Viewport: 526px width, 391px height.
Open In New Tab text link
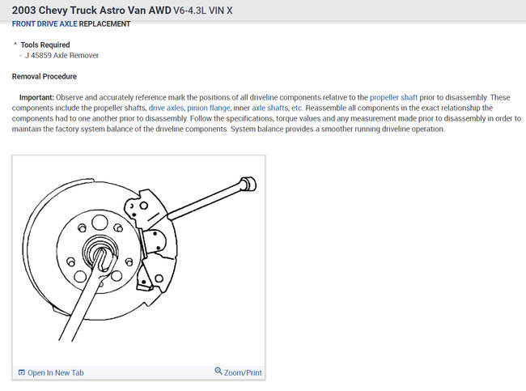tap(56, 373)
